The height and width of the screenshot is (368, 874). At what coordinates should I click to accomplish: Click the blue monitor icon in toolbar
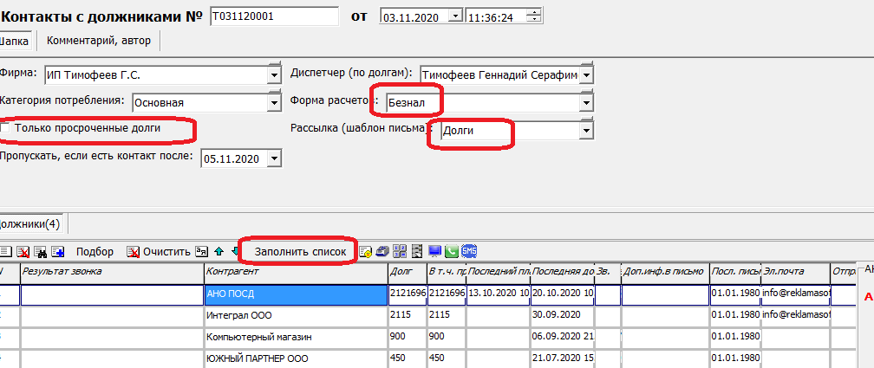click(434, 251)
